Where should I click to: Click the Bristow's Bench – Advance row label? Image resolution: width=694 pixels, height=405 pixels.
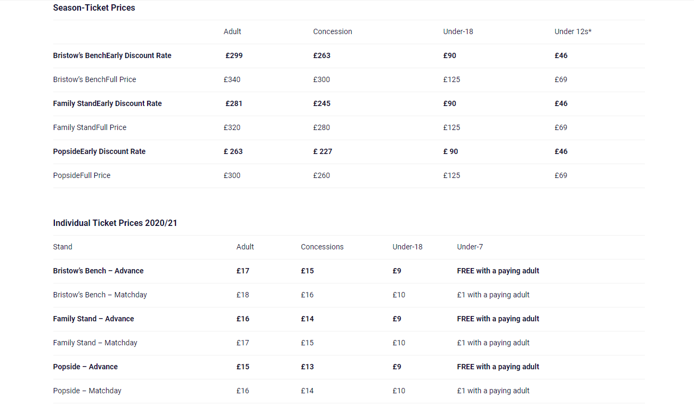[x=98, y=271]
